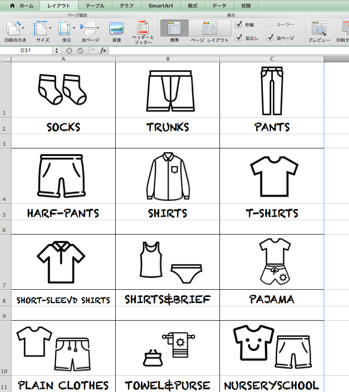Screen dimensions: 349x392
Task: Open the margins (余白) icon
Action: [x=65, y=28]
